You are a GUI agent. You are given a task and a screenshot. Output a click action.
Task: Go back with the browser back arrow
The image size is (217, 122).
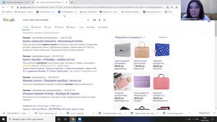coord(3,7)
